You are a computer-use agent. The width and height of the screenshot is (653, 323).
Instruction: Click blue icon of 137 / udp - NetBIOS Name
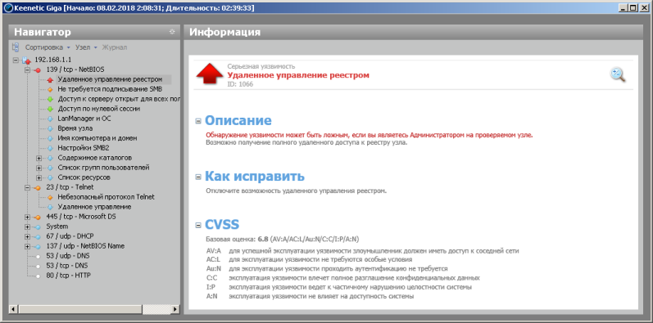[x=38, y=246]
